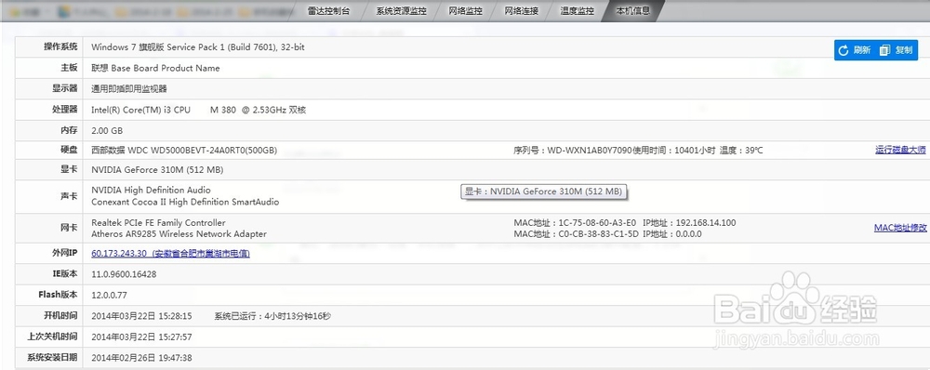Select the 通用即插即用监视器 display text
Image resolution: width=930 pixels, height=370 pixels.
click(129, 89)
